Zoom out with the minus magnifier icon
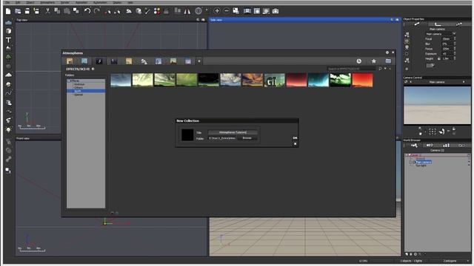The height and width of the screenshot is (266, 474). click(x=227, y=11)
